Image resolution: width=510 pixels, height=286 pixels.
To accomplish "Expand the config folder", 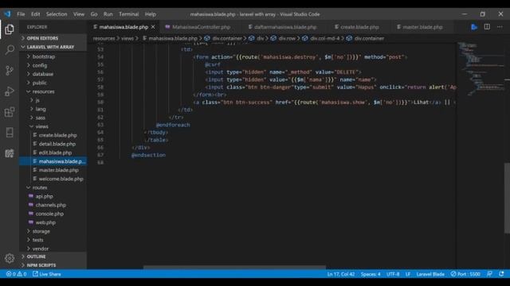I will tap(53, 65).
